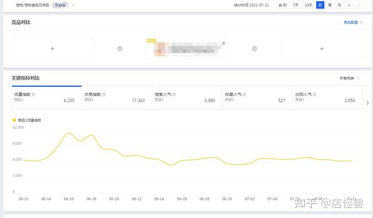Switch the time range to 30天
Image resolution: width=373 pixels, height=218 pixels.
[x=309, y=5]
